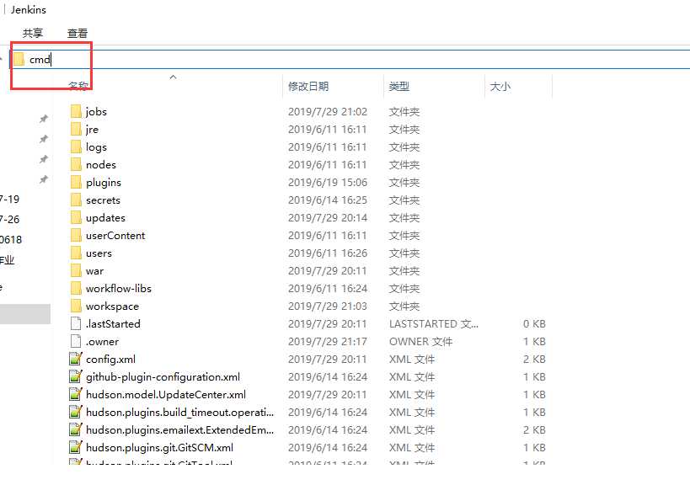Click the pin icon beside the jobs row

click(44, 118)
